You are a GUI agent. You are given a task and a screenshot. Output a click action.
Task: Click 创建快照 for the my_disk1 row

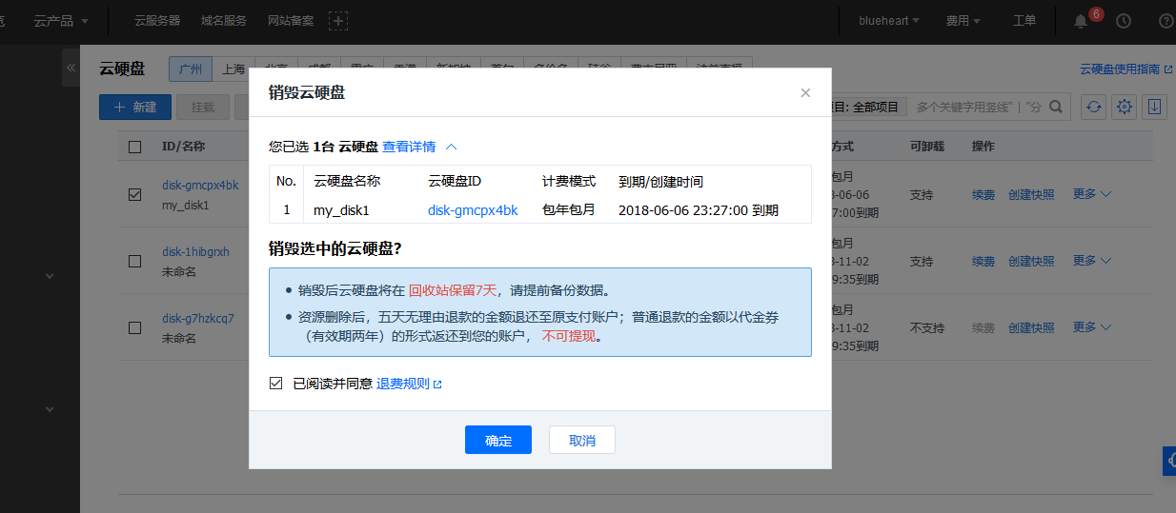click(1031, 194)
